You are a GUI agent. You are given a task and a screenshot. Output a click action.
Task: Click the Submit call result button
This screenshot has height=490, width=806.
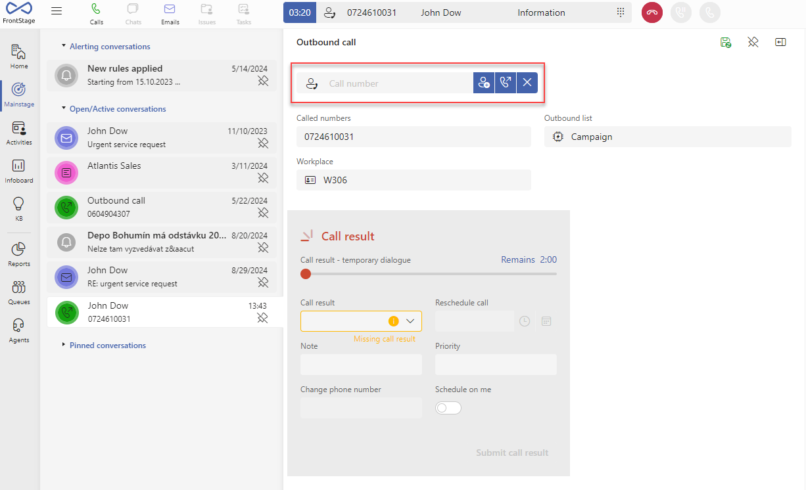(512, 453)
